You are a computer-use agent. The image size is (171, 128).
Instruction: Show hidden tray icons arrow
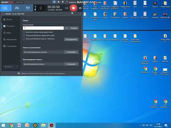140,126
